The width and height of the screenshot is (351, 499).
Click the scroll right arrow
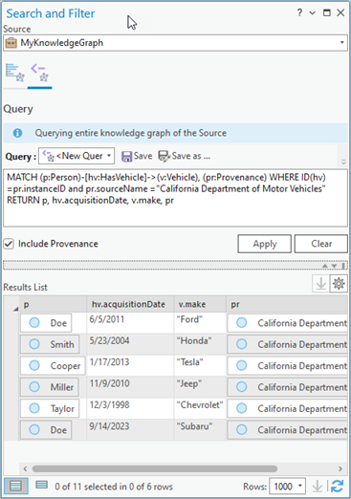tap(340, 468)
